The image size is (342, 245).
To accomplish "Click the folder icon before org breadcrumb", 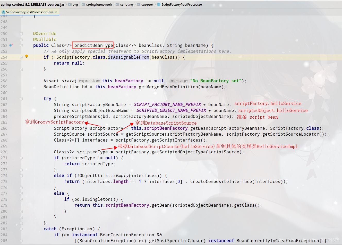I will point(70,4).
